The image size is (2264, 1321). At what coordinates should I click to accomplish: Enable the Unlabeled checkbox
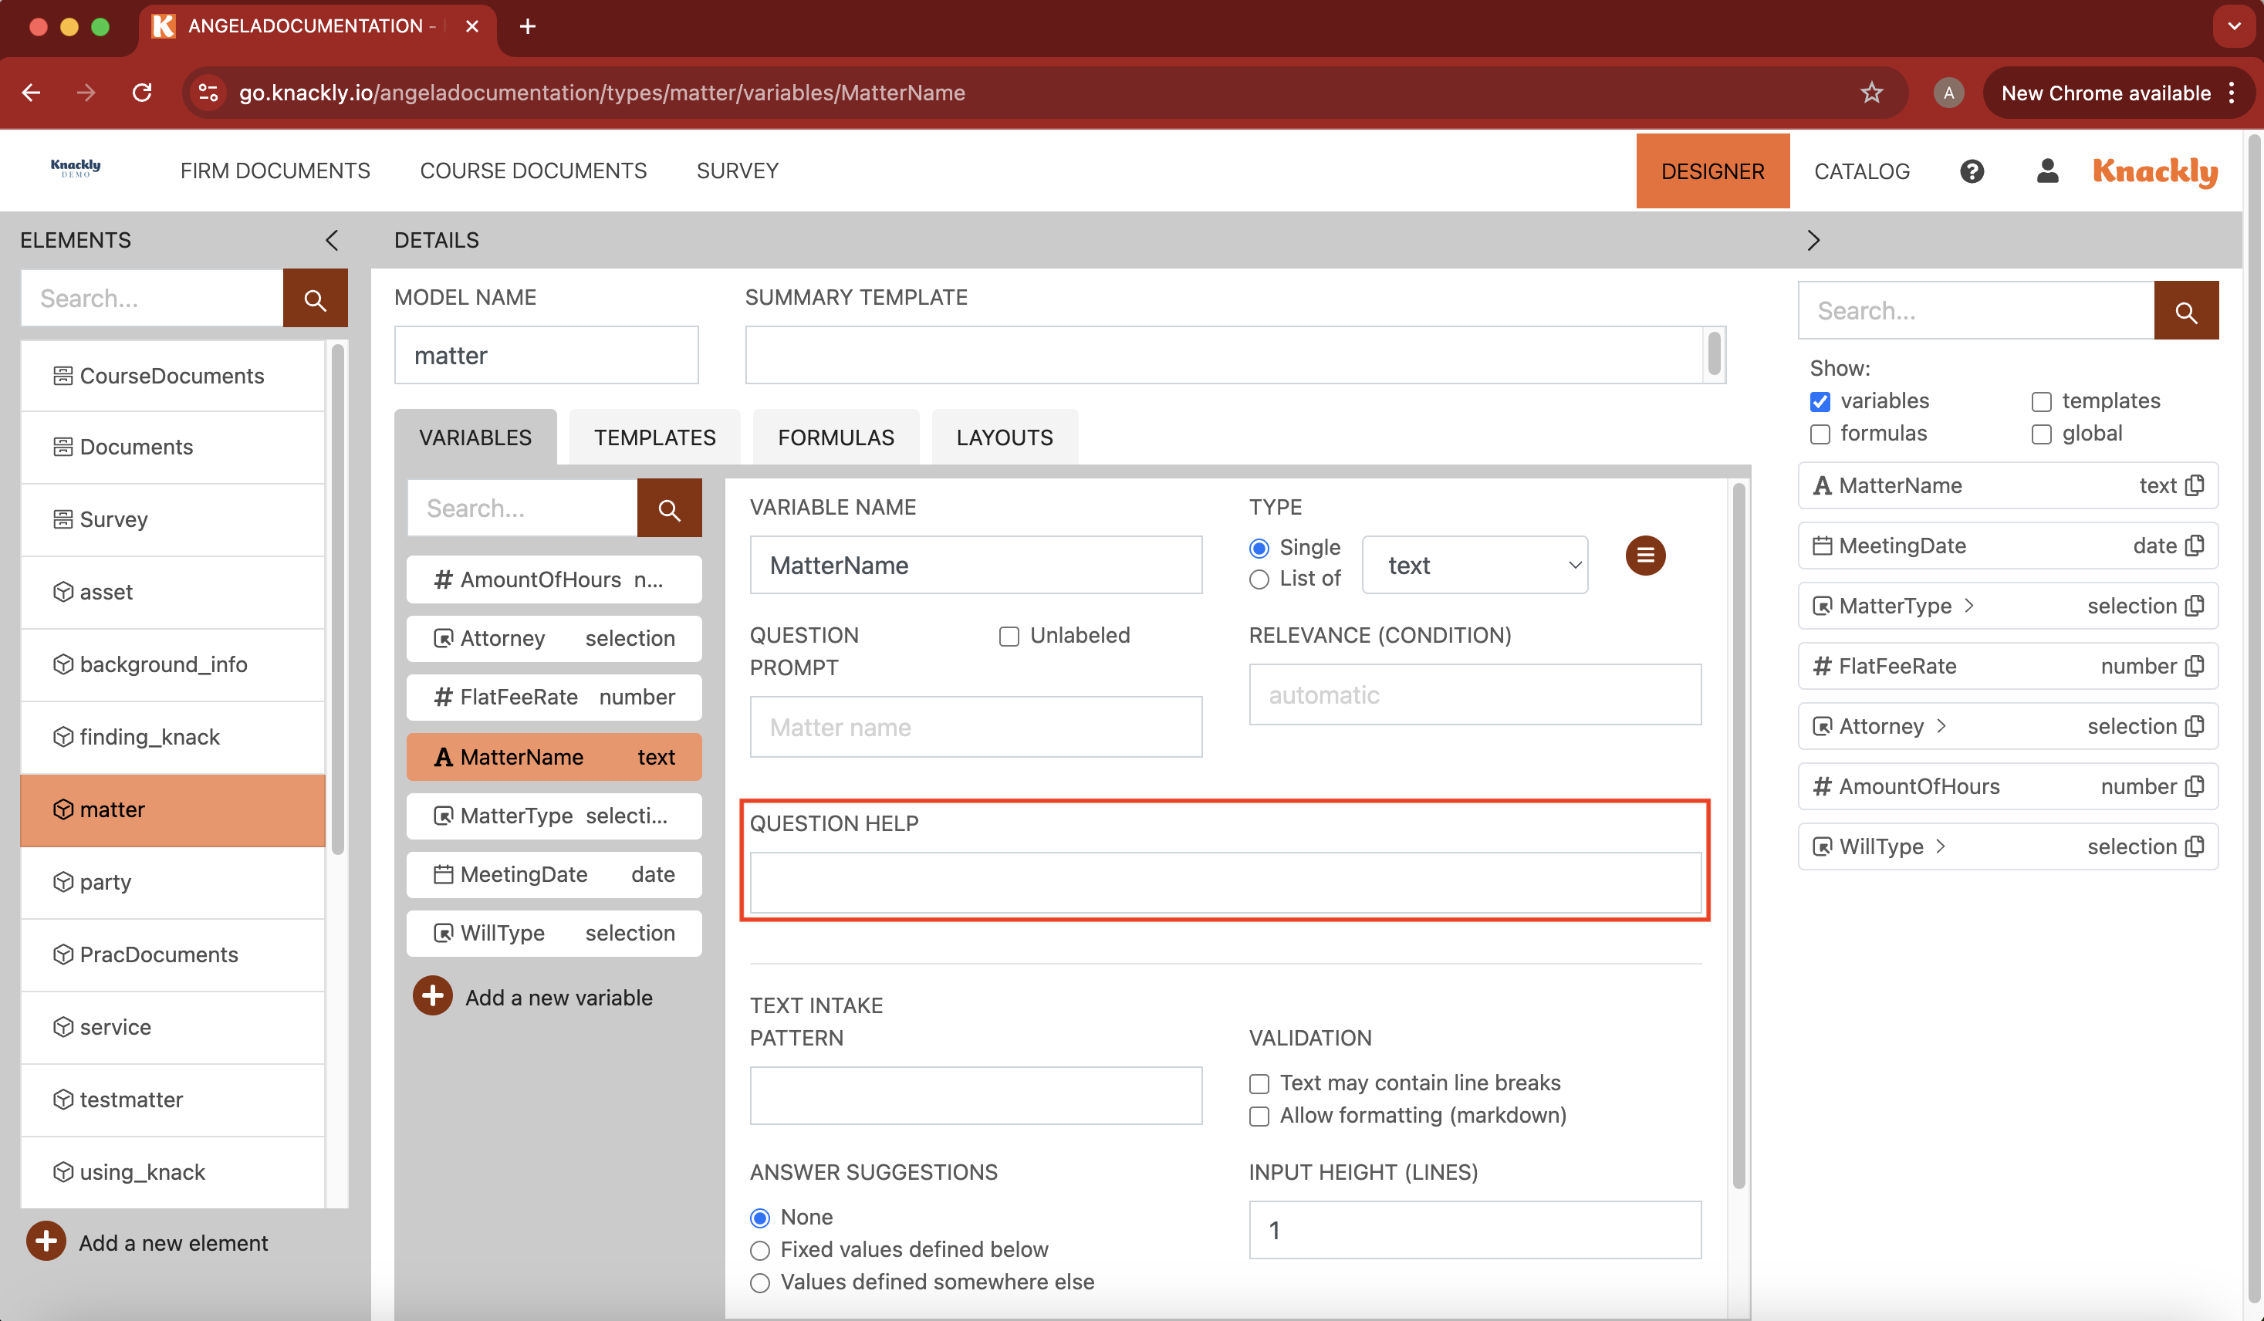[x=1009, y=637]
